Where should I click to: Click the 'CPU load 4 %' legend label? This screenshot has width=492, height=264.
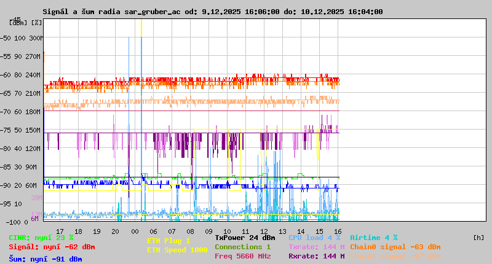pos(314,238)
